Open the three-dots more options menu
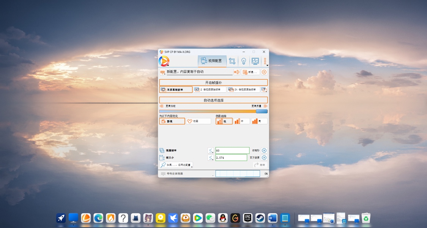Viewport: 427px width, 228px height. (265, 61)
